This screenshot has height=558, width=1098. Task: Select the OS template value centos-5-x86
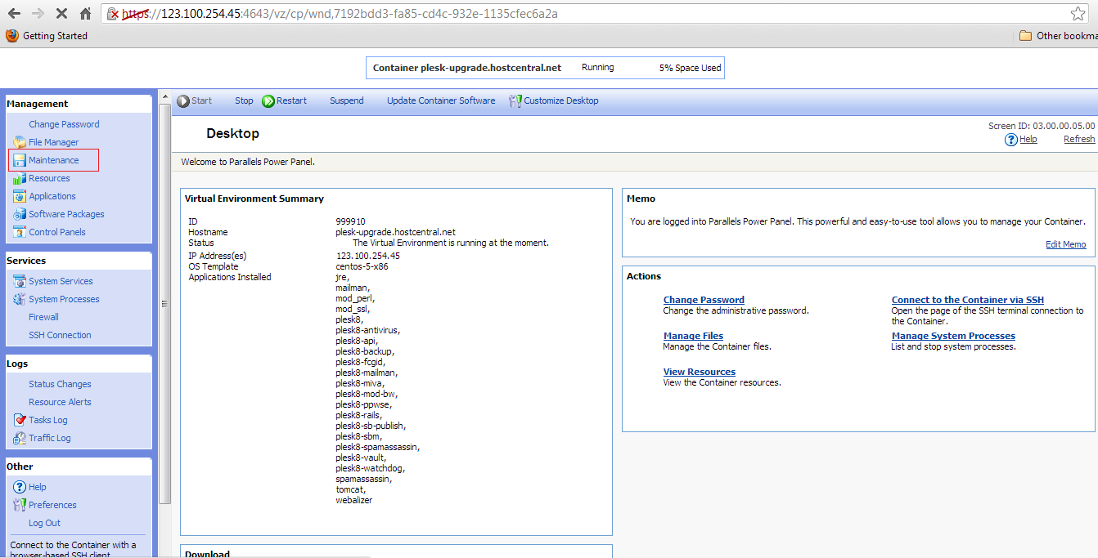click(x=361, y=266)
